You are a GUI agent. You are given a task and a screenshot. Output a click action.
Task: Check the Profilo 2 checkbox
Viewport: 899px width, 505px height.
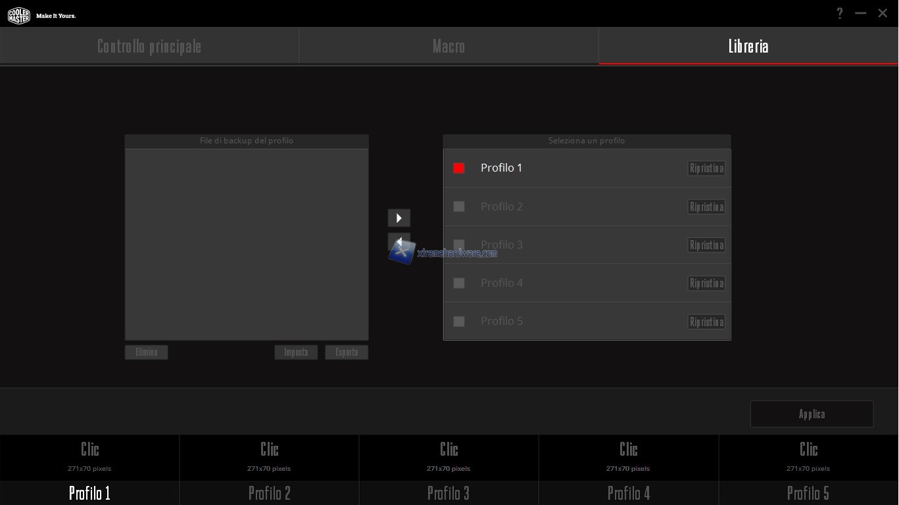[x=459, y=206]
